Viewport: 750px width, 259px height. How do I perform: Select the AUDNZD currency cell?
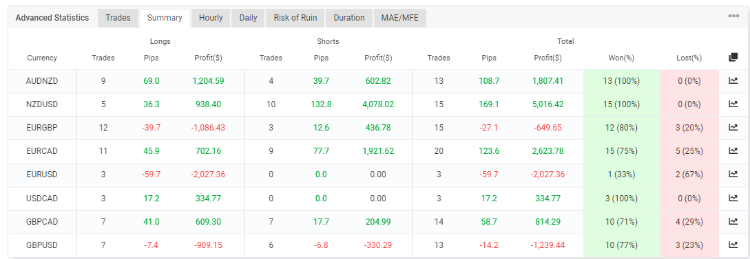42,81
